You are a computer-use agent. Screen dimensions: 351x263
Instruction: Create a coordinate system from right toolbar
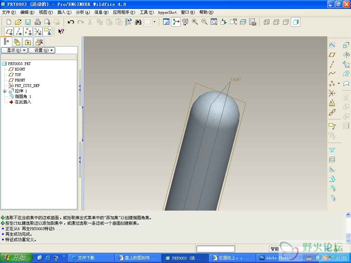(x=332, y=93)
